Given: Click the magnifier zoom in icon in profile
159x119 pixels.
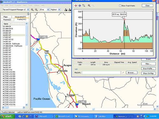Looking at the screenshot, I should click(89, 6).
